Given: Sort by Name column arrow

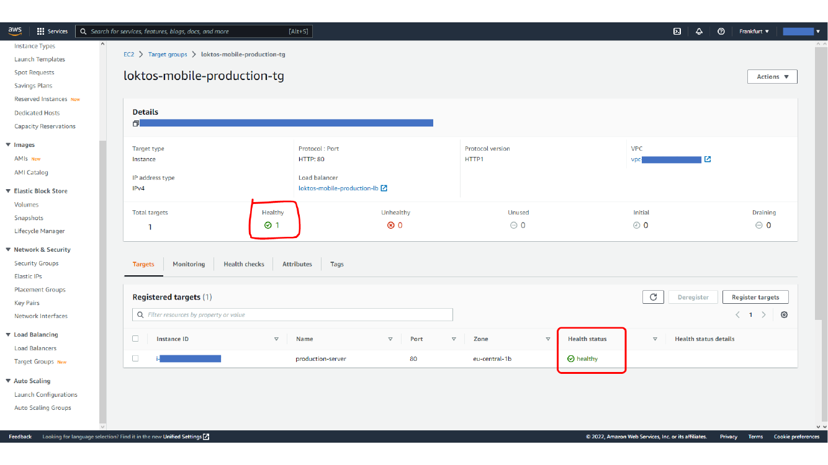Looking at the screenshot, I should [390, 339].
